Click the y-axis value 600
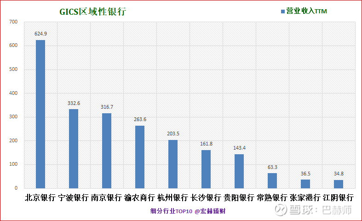The height and width of the screenshot is (221, 362). point(13,46)
